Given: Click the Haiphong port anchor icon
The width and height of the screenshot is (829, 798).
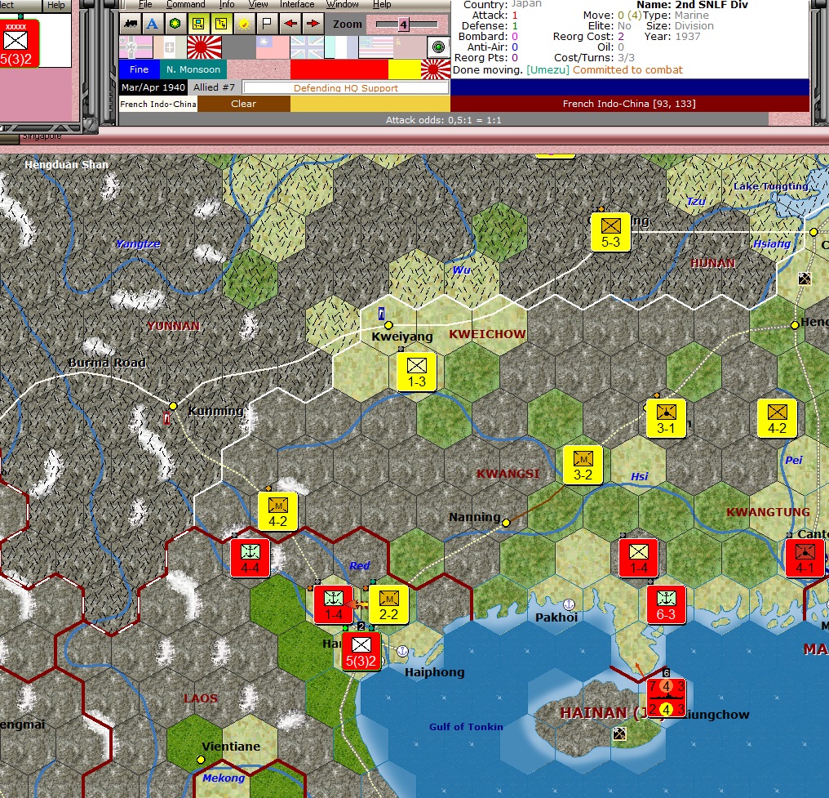Looking at the screenshot, I should pos(402,651).
